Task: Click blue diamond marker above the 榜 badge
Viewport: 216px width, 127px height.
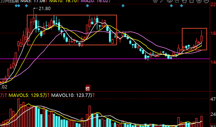Action: point(87,6)
